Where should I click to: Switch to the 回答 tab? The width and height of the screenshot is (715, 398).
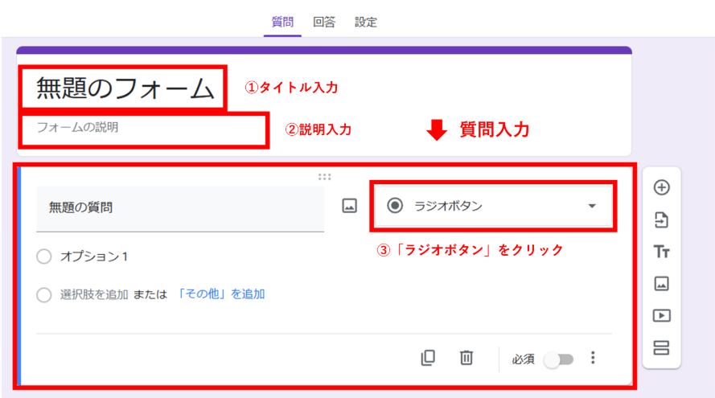[x=324, y=23]
